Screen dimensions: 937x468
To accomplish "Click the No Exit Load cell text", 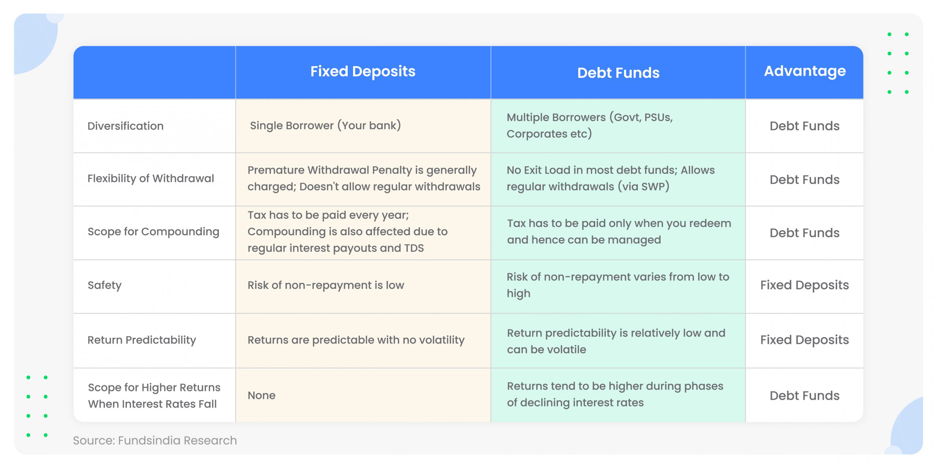I will pyautogui.click(x=611, y=178).
